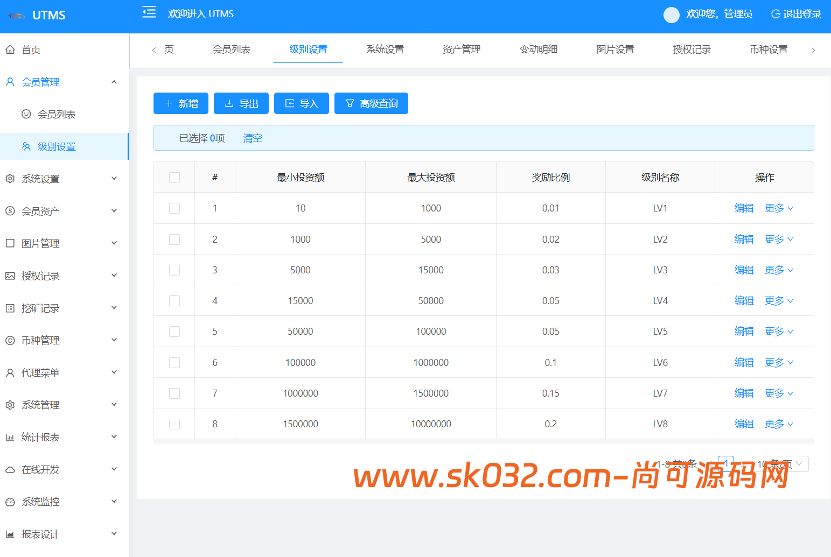Check the LV6 row checkbox
The image size is (831, 557).
pyautogui.click(x=174, y=363)
